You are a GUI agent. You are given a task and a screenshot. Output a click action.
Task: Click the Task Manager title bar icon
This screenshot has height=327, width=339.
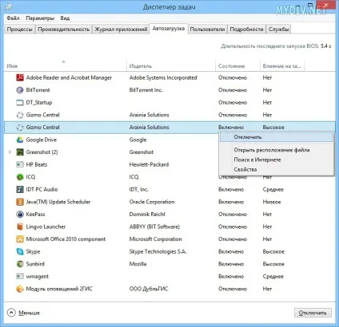pyautogui.click(x=8, y=7)
